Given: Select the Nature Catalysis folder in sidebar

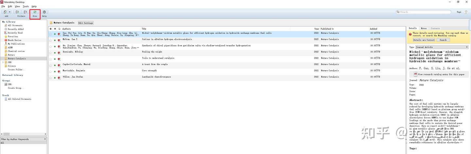Looking at the screenshot, I should point(17,59).
